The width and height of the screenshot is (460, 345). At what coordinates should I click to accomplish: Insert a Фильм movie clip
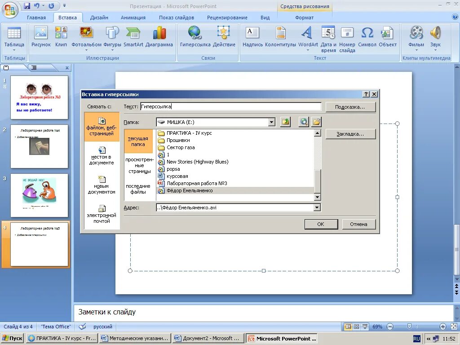[x=416, y=38]
